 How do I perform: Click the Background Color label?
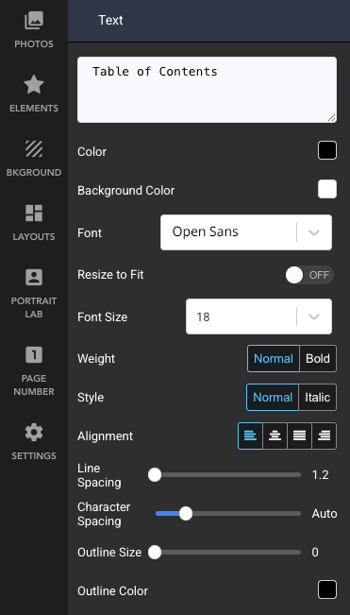pyautogui.click(x=126, y=191)
